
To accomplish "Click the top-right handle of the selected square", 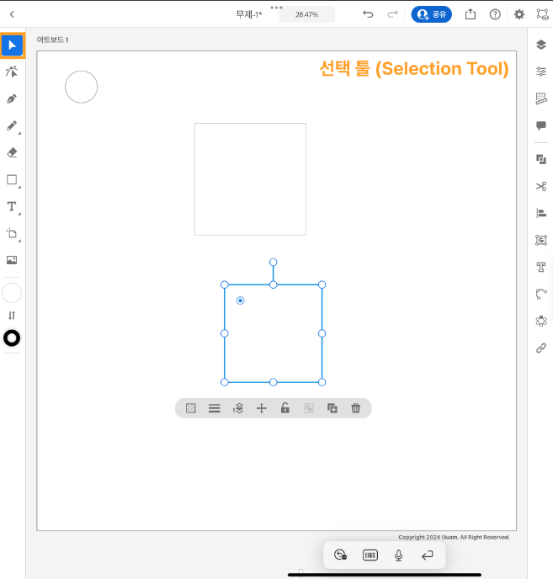I will 322,284.
